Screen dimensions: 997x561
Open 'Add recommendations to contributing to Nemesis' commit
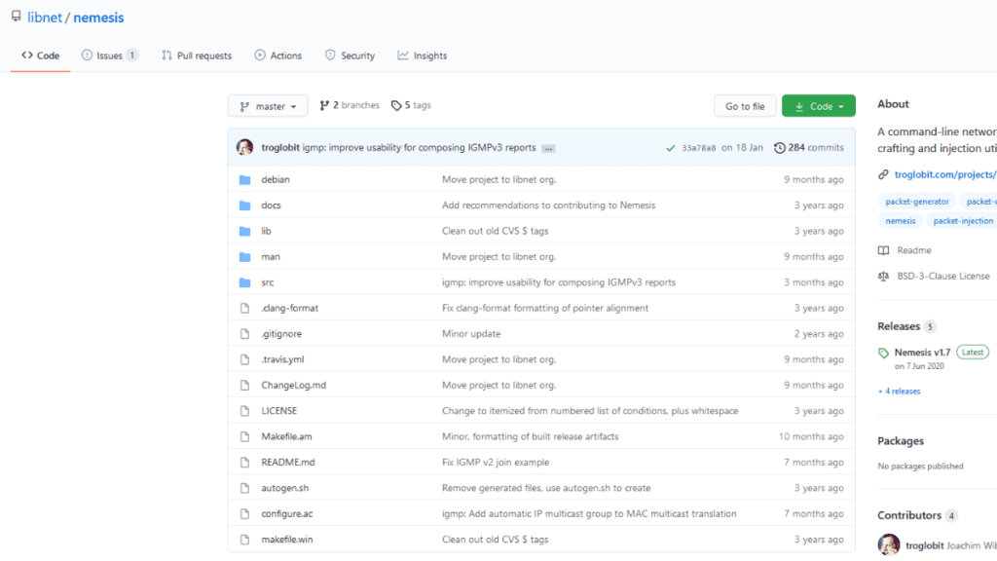point(549,206)
